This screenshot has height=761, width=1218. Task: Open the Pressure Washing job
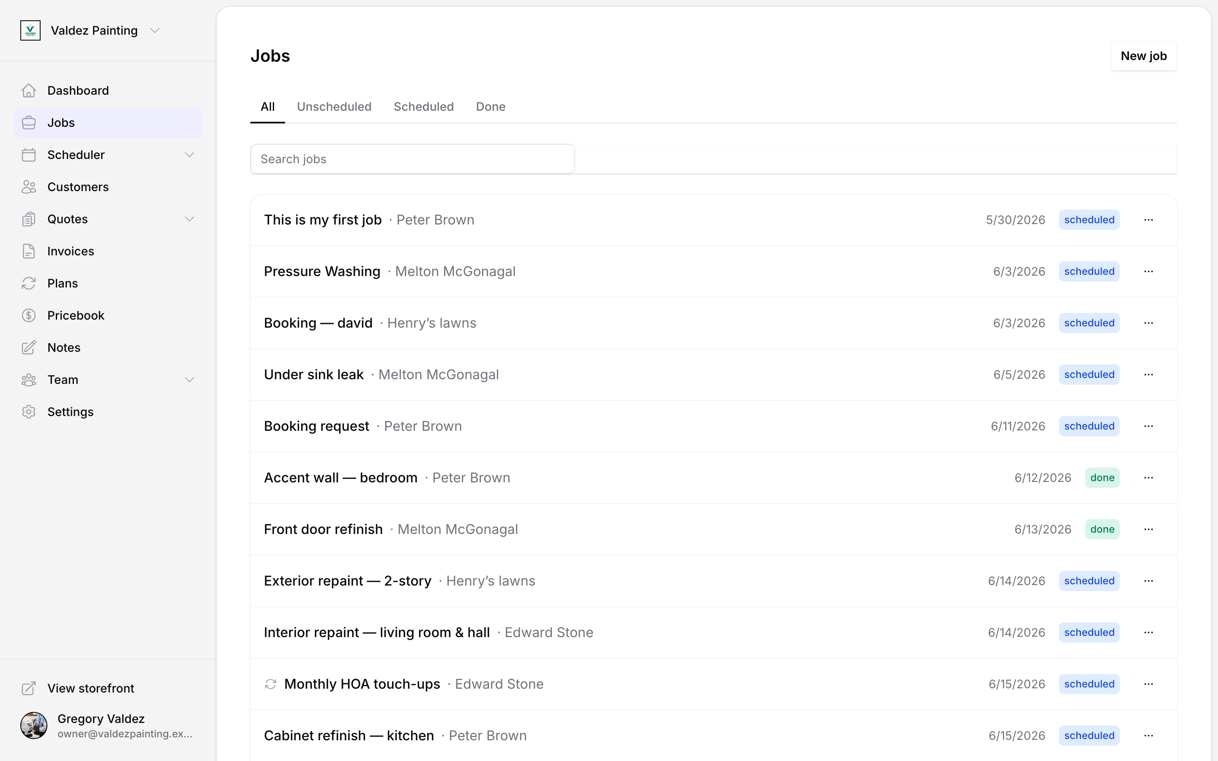714,272
